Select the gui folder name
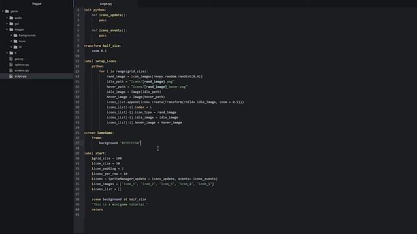 click(17, 23)
